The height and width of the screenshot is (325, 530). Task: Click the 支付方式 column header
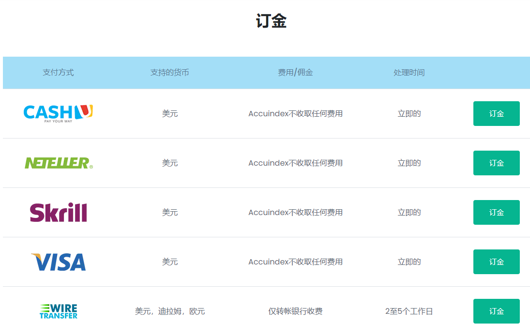[58, 73]
